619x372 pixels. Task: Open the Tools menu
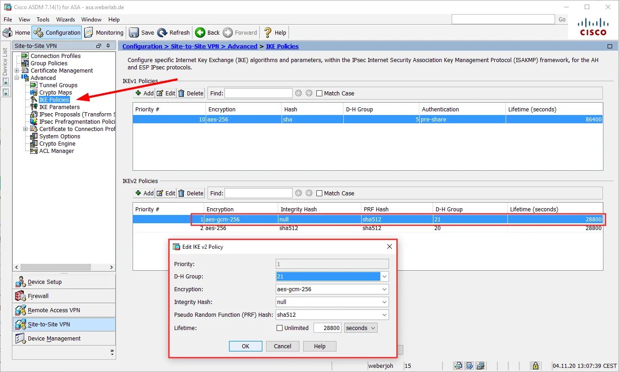point(43,20)
